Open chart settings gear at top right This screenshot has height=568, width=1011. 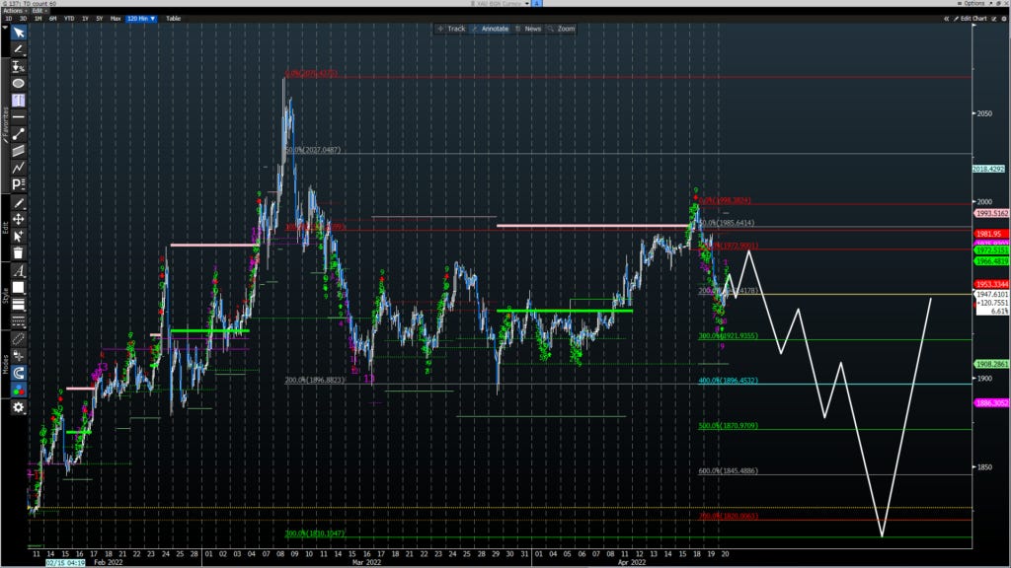1004,19
